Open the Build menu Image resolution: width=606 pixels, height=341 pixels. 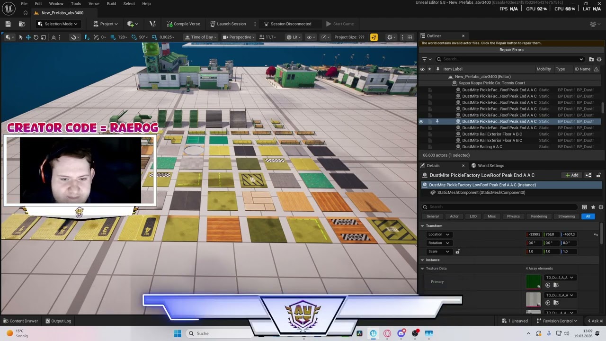[111, 3]
